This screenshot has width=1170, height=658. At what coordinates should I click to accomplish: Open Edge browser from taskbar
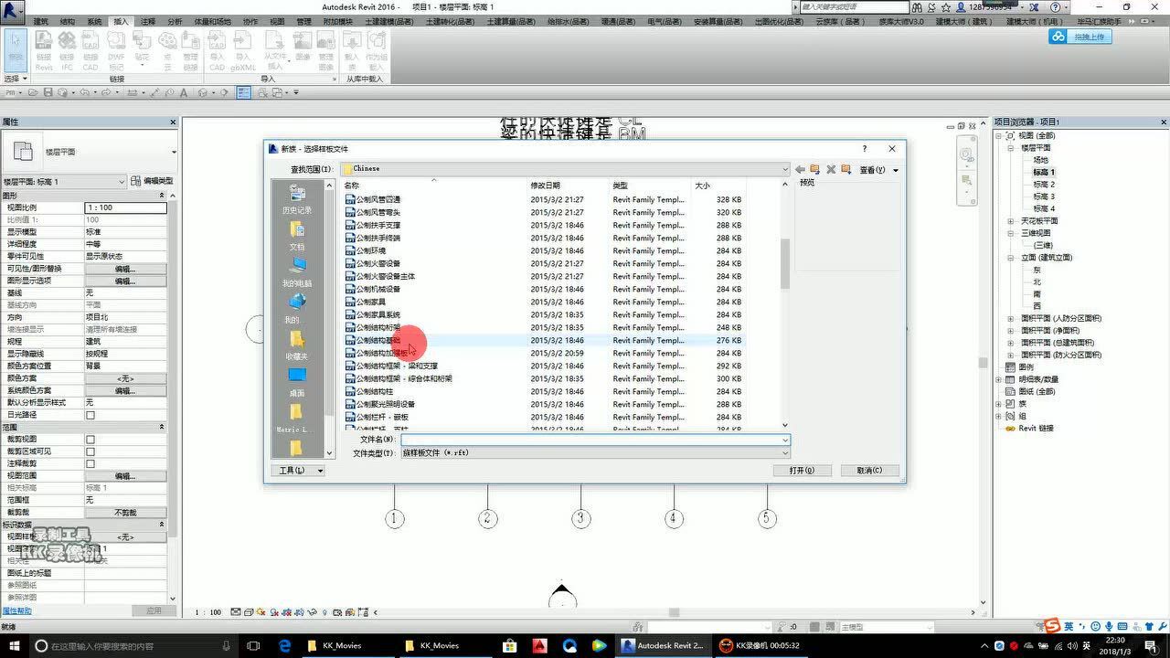285,645
